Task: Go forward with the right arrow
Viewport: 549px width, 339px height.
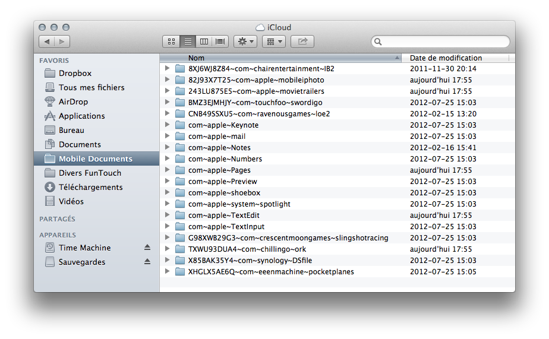Action: pyautogui.click(x=62, y=42)
